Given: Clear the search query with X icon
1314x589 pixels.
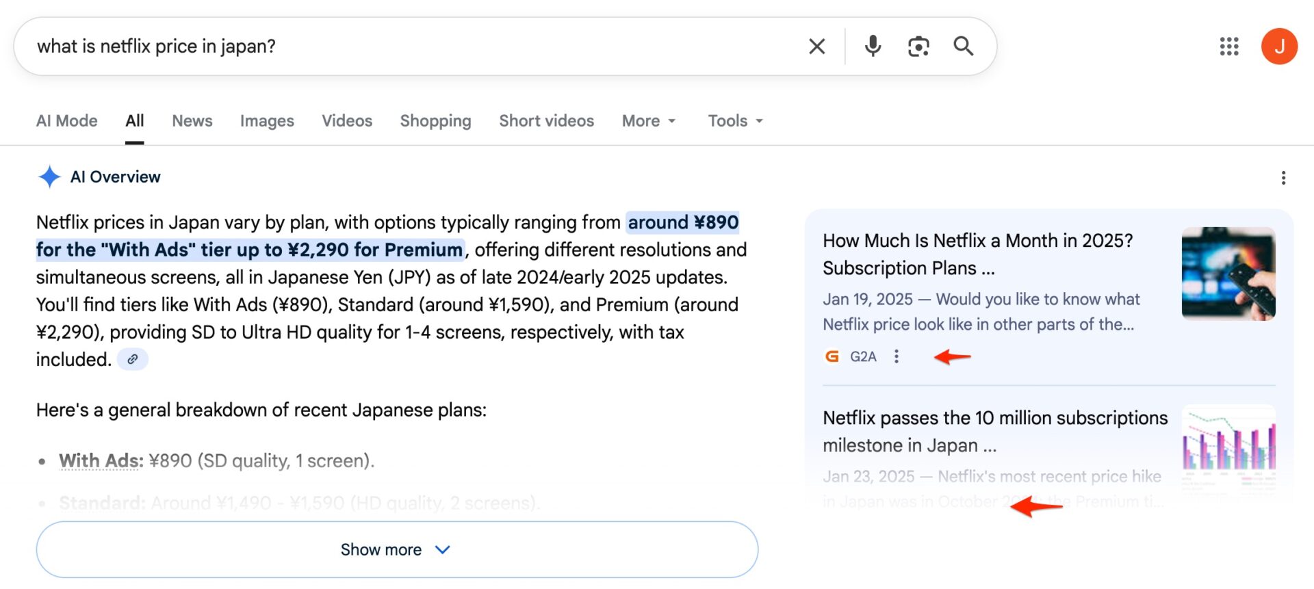Looking at the screenshot, I should click(x=816, y=47).
